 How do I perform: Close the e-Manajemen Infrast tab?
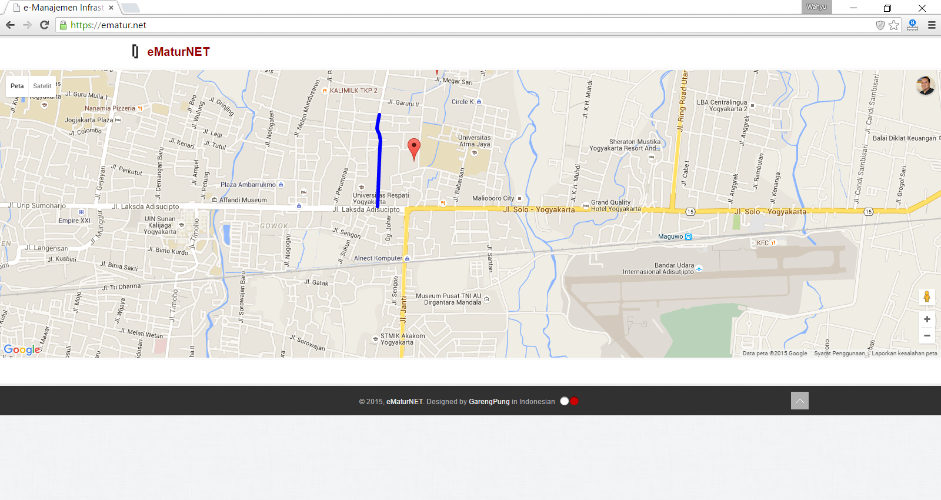click(111, 8)
